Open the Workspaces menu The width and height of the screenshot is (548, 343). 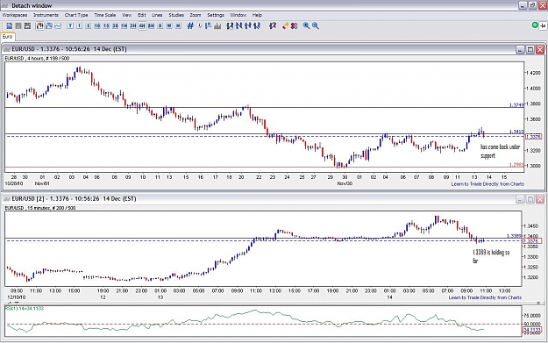(15, 15)
